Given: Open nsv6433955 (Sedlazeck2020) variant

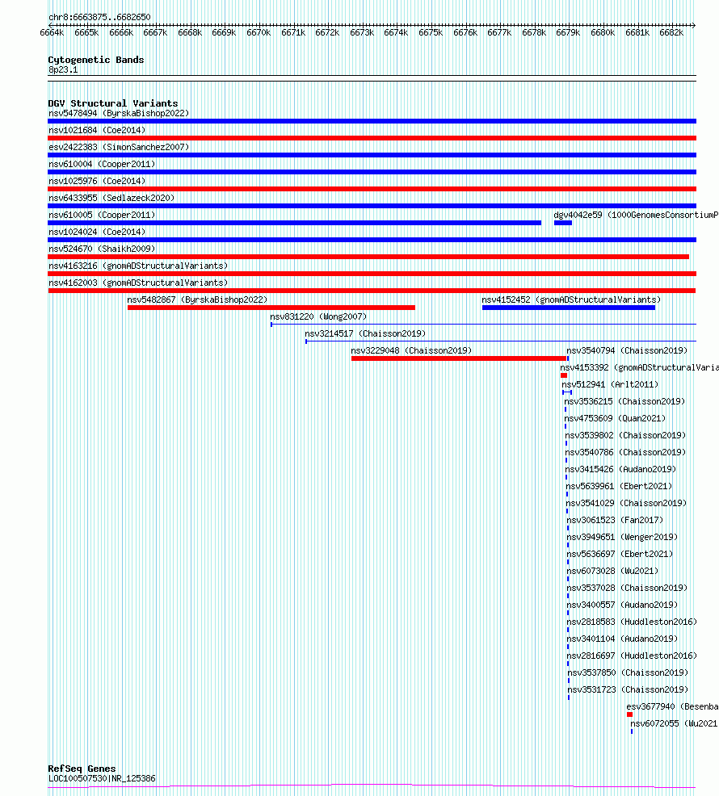Looking at the screenshot, I should click(111, 198).
